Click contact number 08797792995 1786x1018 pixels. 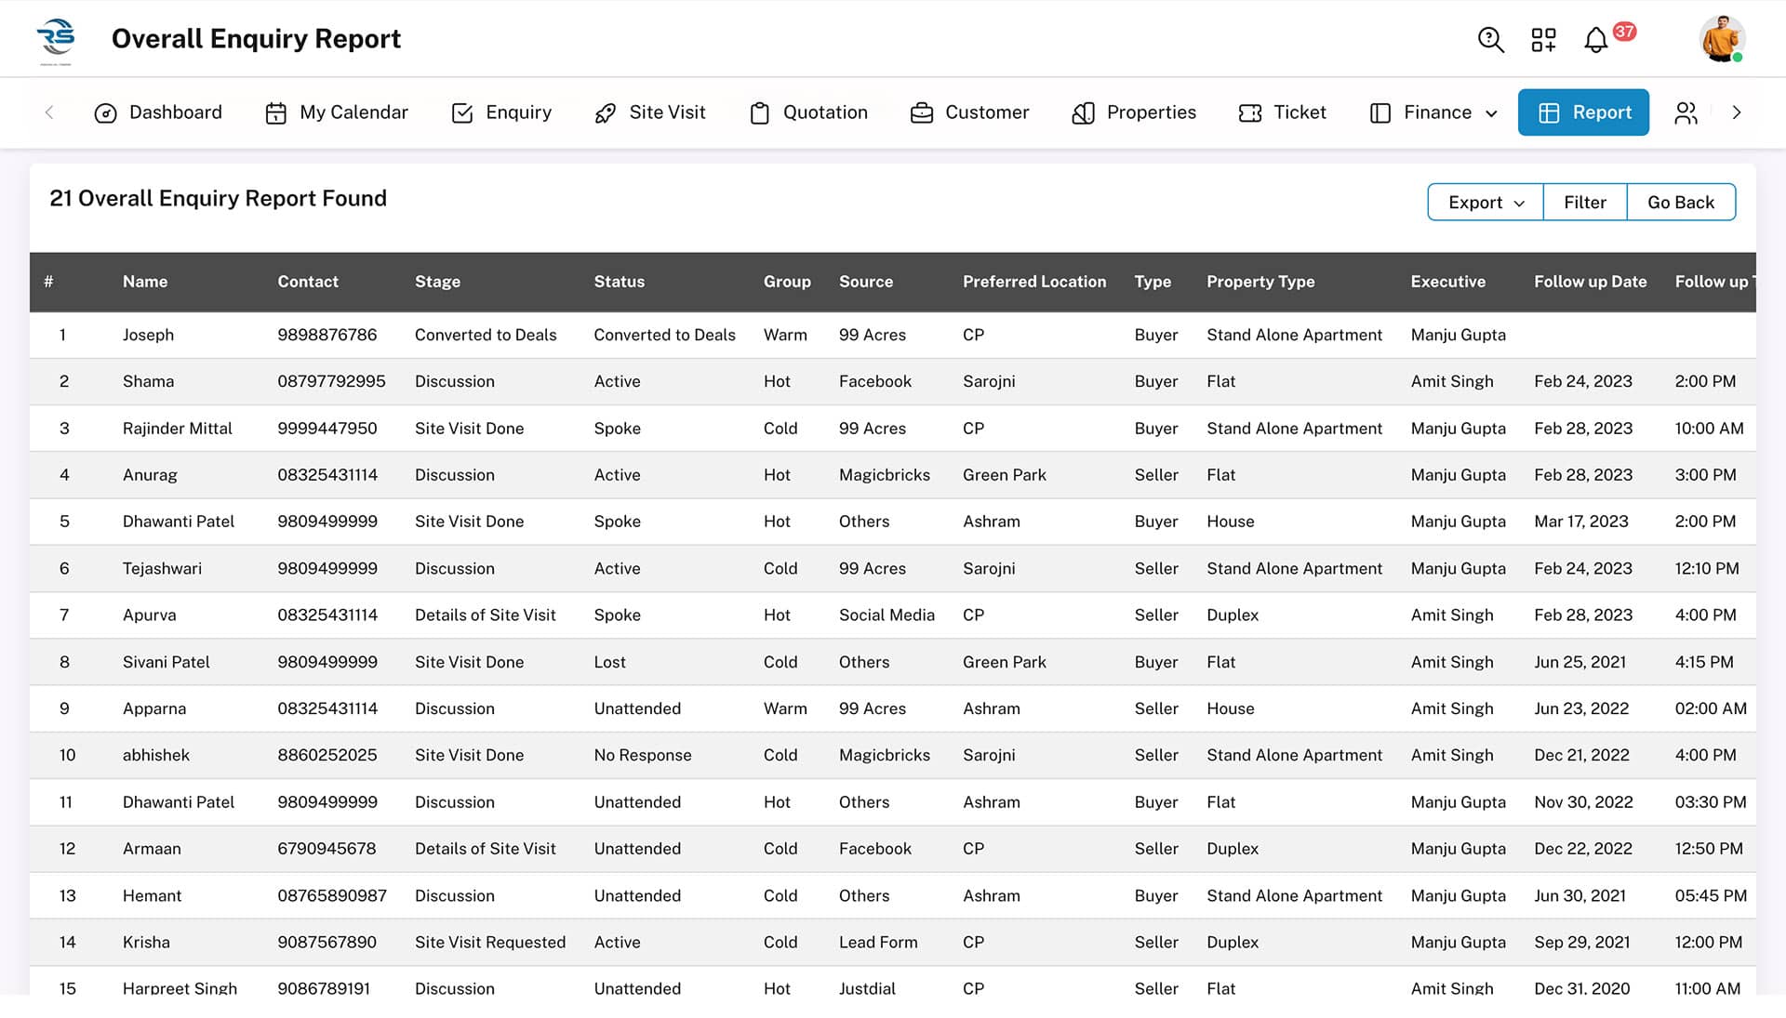pyautogui.click(x=331, y=381)
